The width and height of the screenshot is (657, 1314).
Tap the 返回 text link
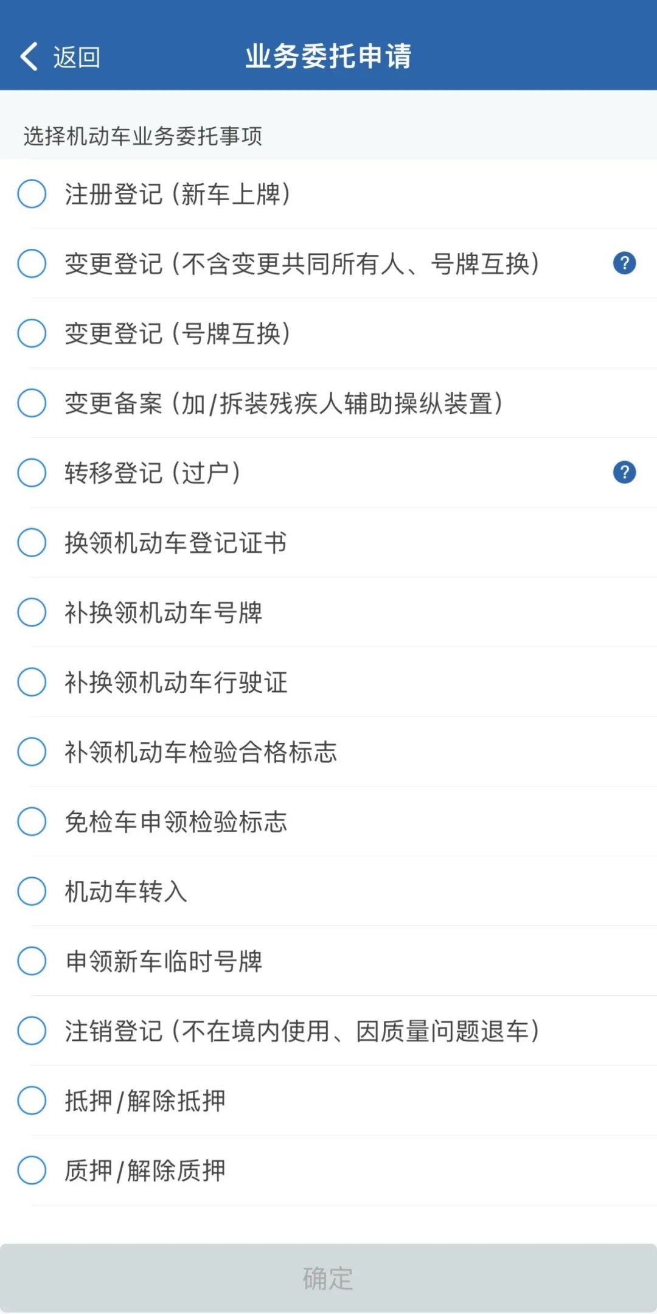[77, 57]
